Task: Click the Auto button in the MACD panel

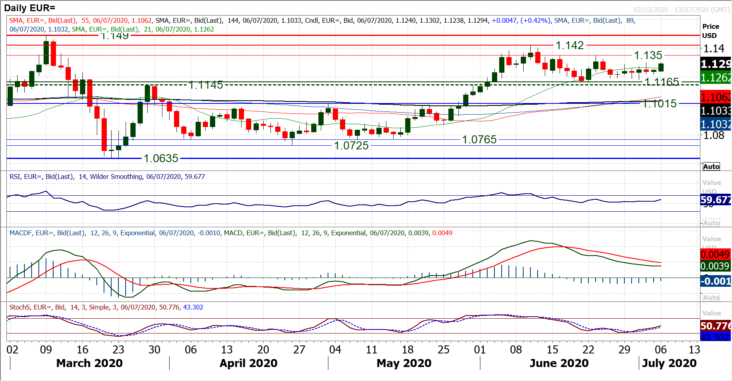Action: [711, 298]
